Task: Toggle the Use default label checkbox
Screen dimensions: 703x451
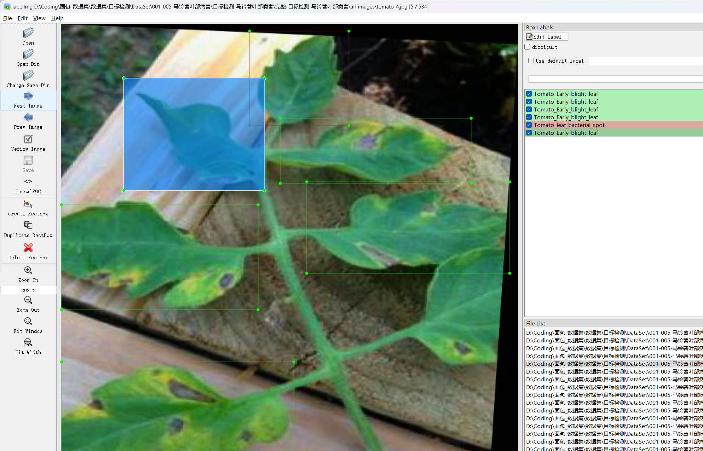Action: 531,60
